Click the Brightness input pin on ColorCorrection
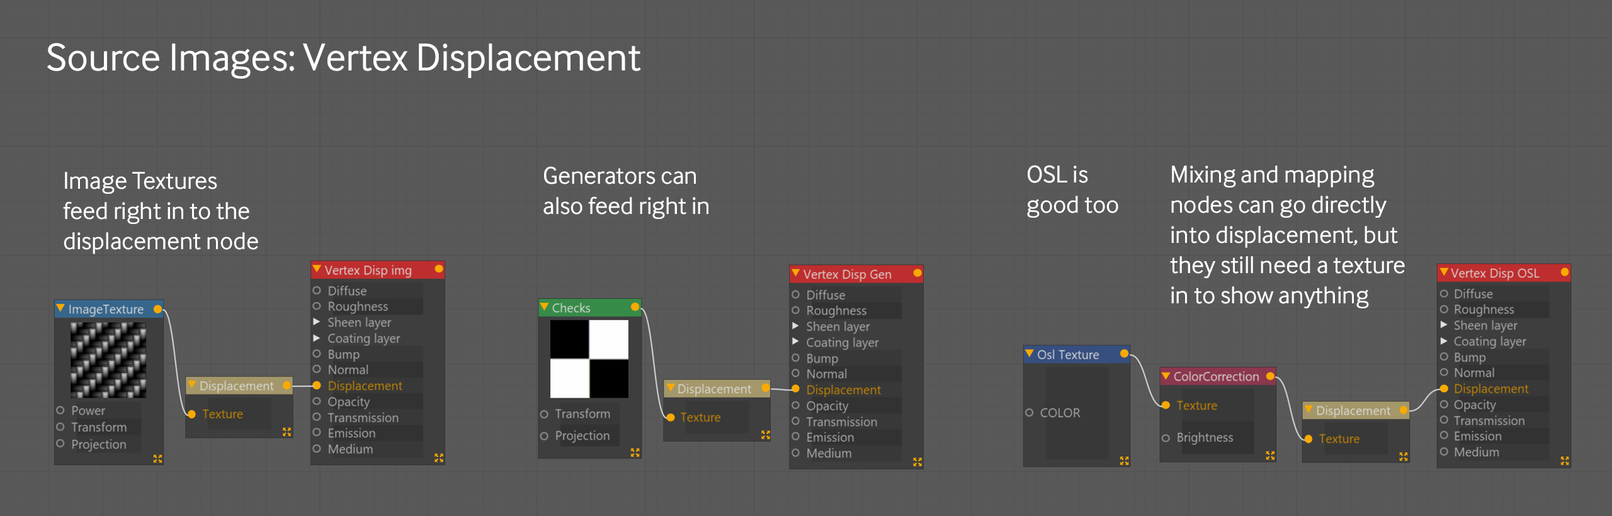1612x516 pixels. tap(1166, 438)
